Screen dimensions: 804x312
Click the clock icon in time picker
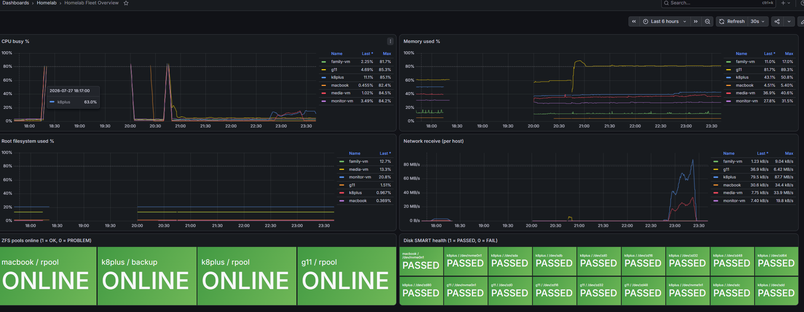[x=646, y=21]
